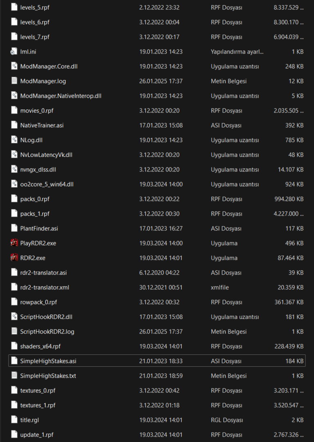Click the title.rgl file name
Image resolution: width=314 pixels, height=442 pixels.
tap(29, 420)
